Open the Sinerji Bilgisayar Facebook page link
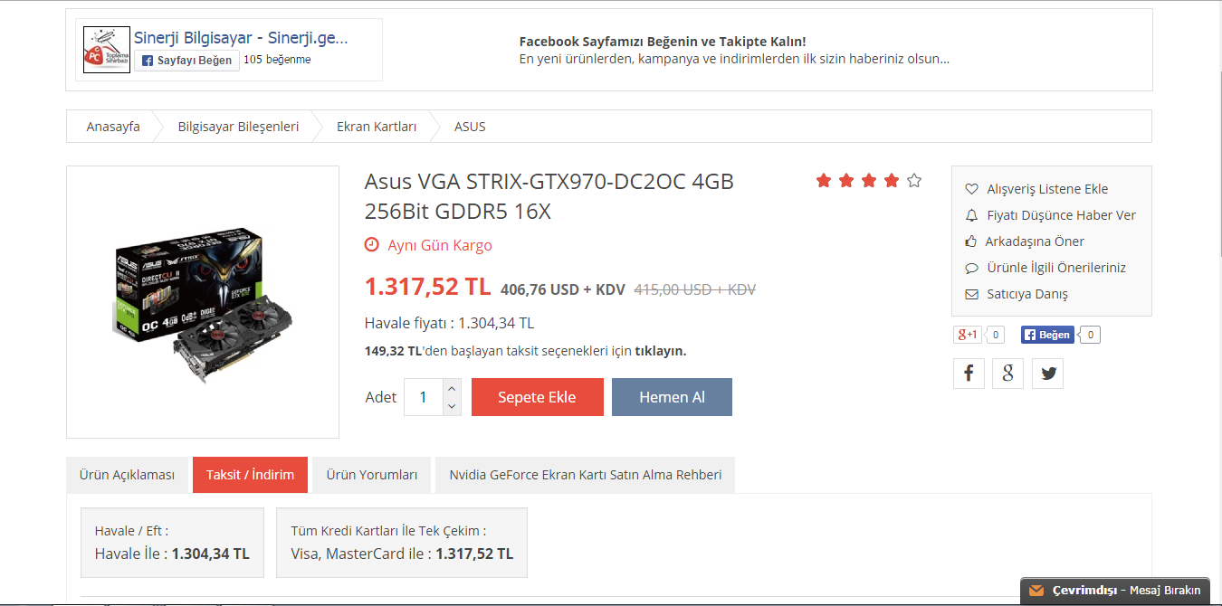The width and height of the screenshot is (1222, 606). tap(241, 38)
